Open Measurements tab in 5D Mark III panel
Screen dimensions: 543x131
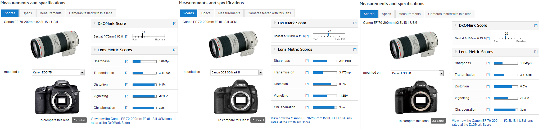[229, 13]
